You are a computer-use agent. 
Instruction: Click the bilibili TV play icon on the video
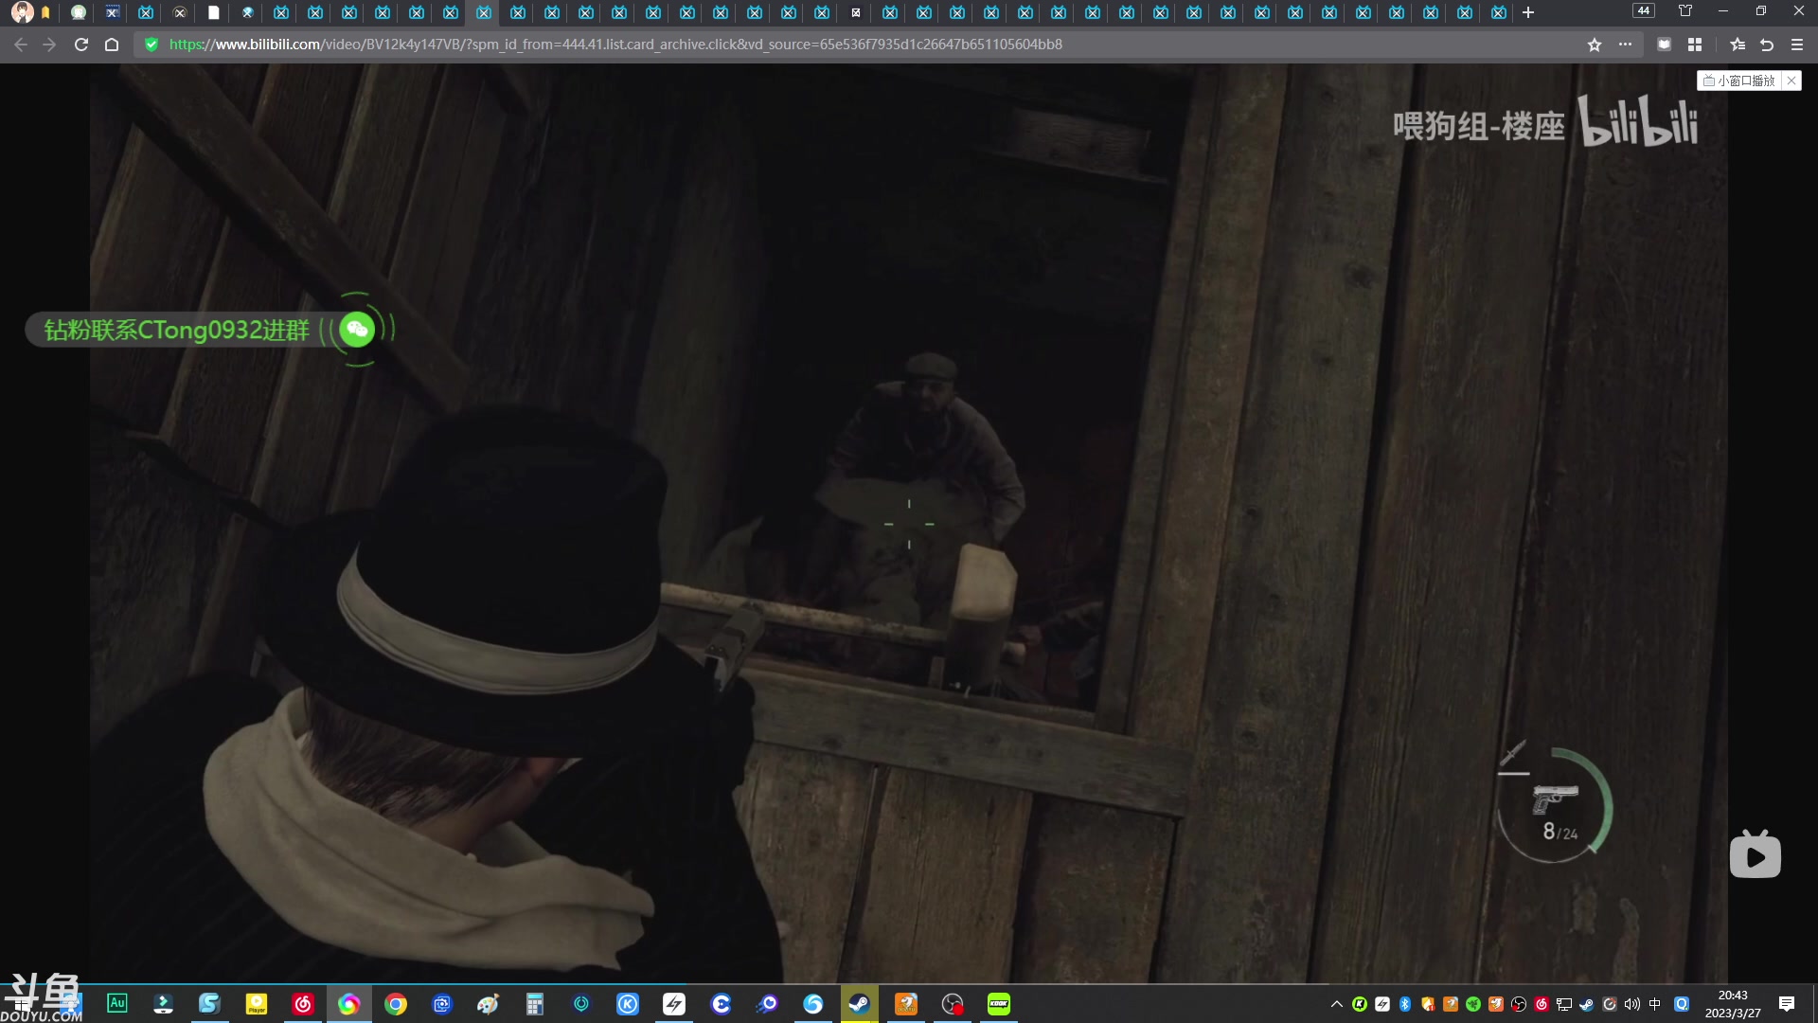[x=1756, y=854]
